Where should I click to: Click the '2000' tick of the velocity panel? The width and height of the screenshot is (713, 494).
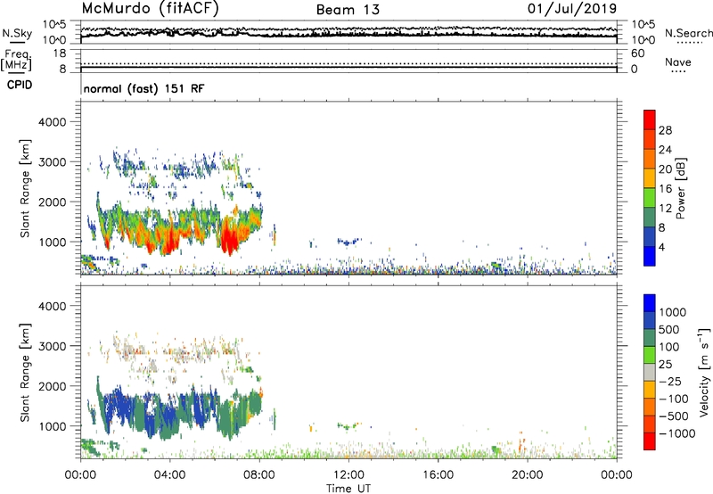(53, 386)
